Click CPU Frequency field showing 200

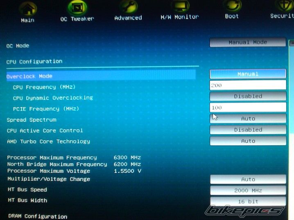point(248,85)
